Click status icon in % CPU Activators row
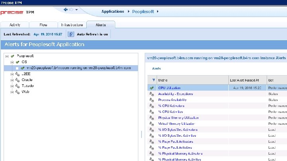The height and width of the screenshot is (161, 287). [152, 106]
